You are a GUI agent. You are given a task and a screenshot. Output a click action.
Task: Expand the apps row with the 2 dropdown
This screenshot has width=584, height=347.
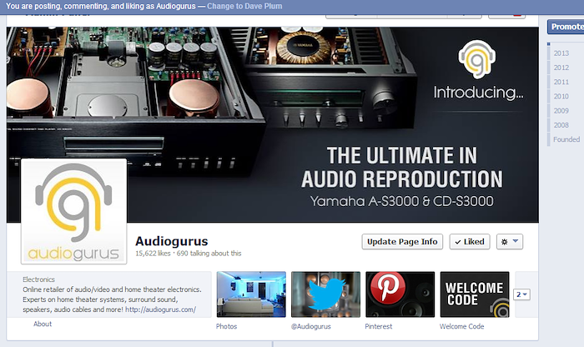click(521, 294)
